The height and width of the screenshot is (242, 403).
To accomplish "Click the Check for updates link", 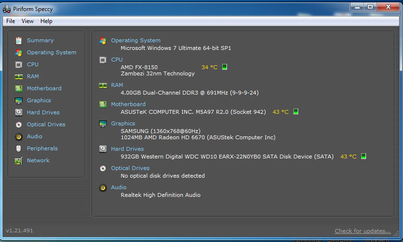I will tap(363, 231).
